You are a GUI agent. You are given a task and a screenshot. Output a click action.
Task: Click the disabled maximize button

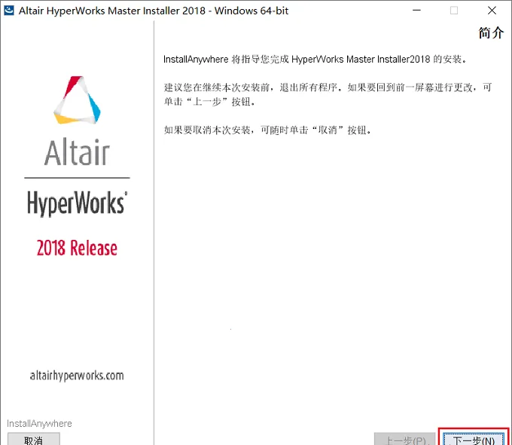tap(454, 11)
